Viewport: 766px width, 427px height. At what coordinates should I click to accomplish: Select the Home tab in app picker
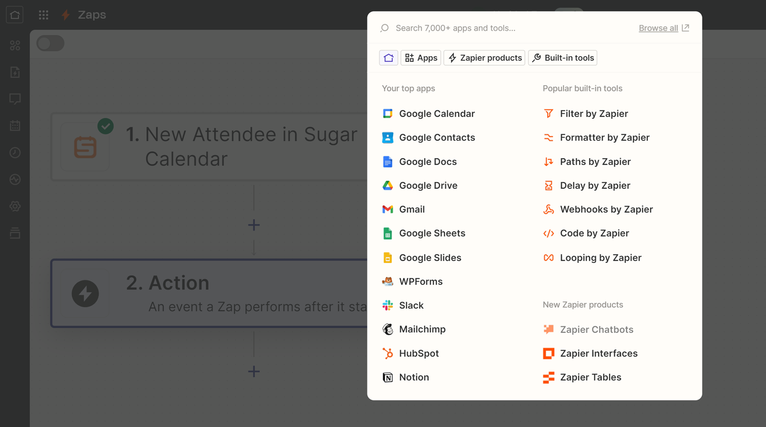[x=388, y=58]
